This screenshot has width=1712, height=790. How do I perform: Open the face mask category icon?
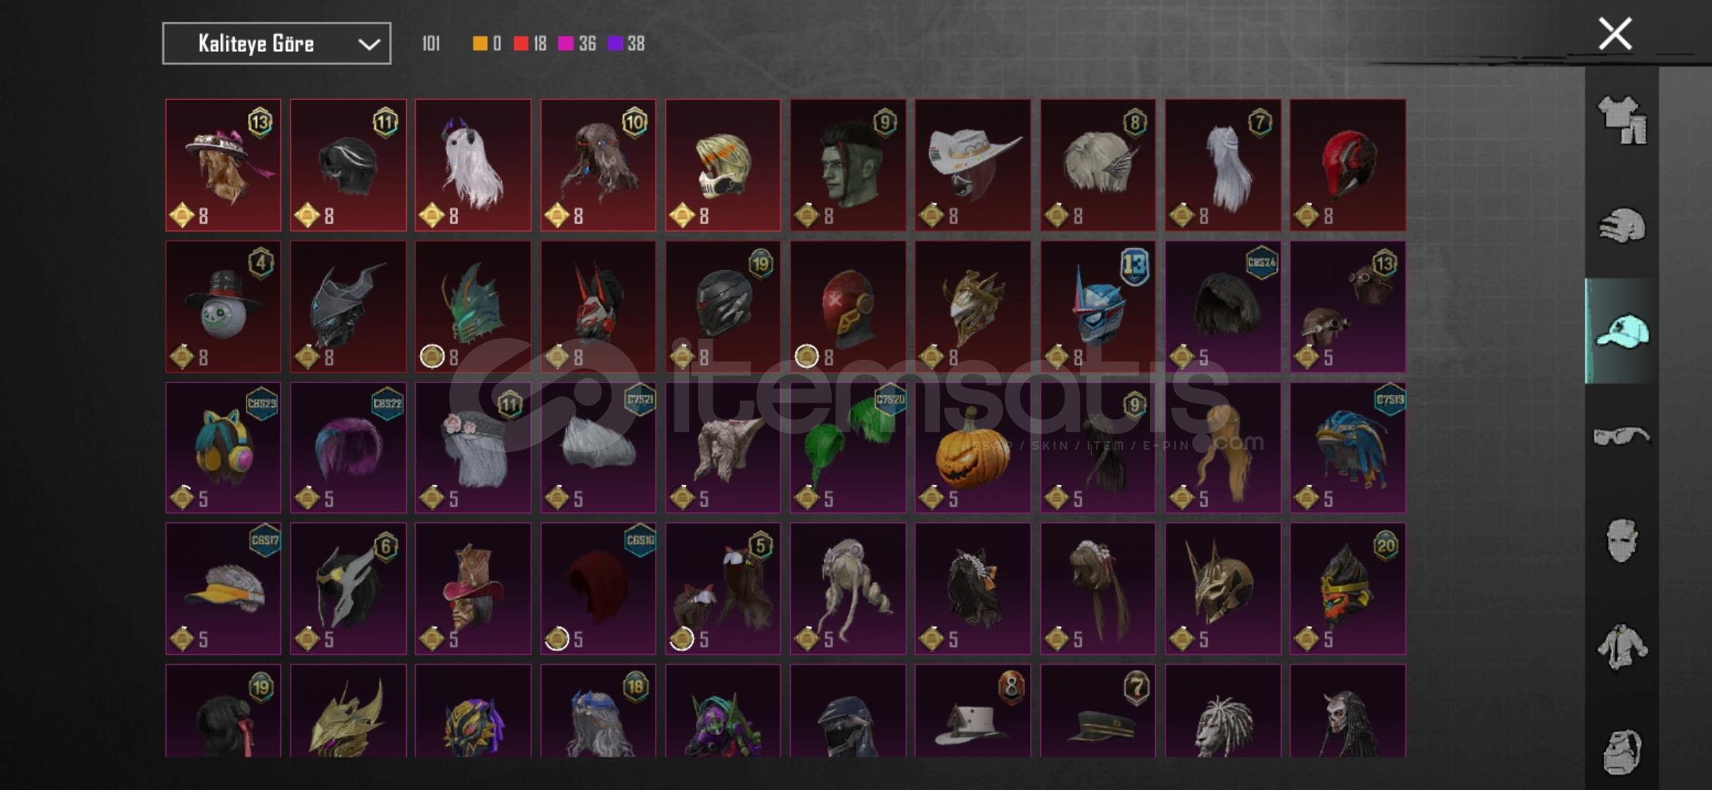click(x=1621, y=541)
